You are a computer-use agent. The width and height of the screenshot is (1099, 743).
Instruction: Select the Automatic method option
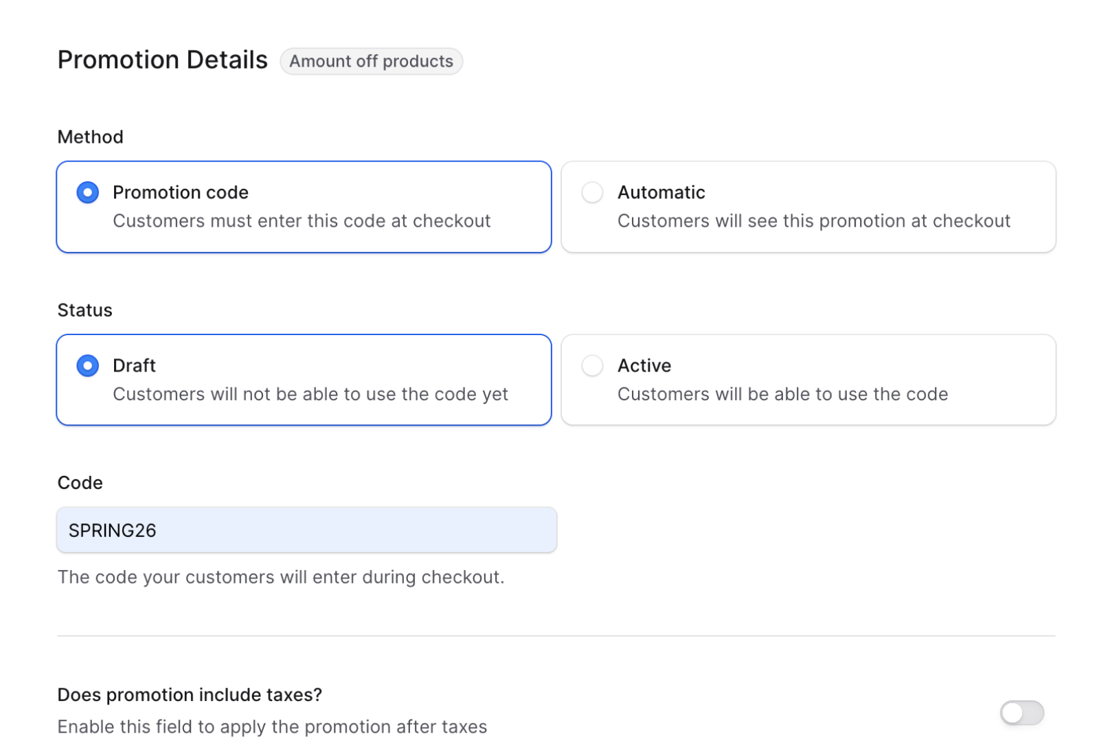[591, 193]
